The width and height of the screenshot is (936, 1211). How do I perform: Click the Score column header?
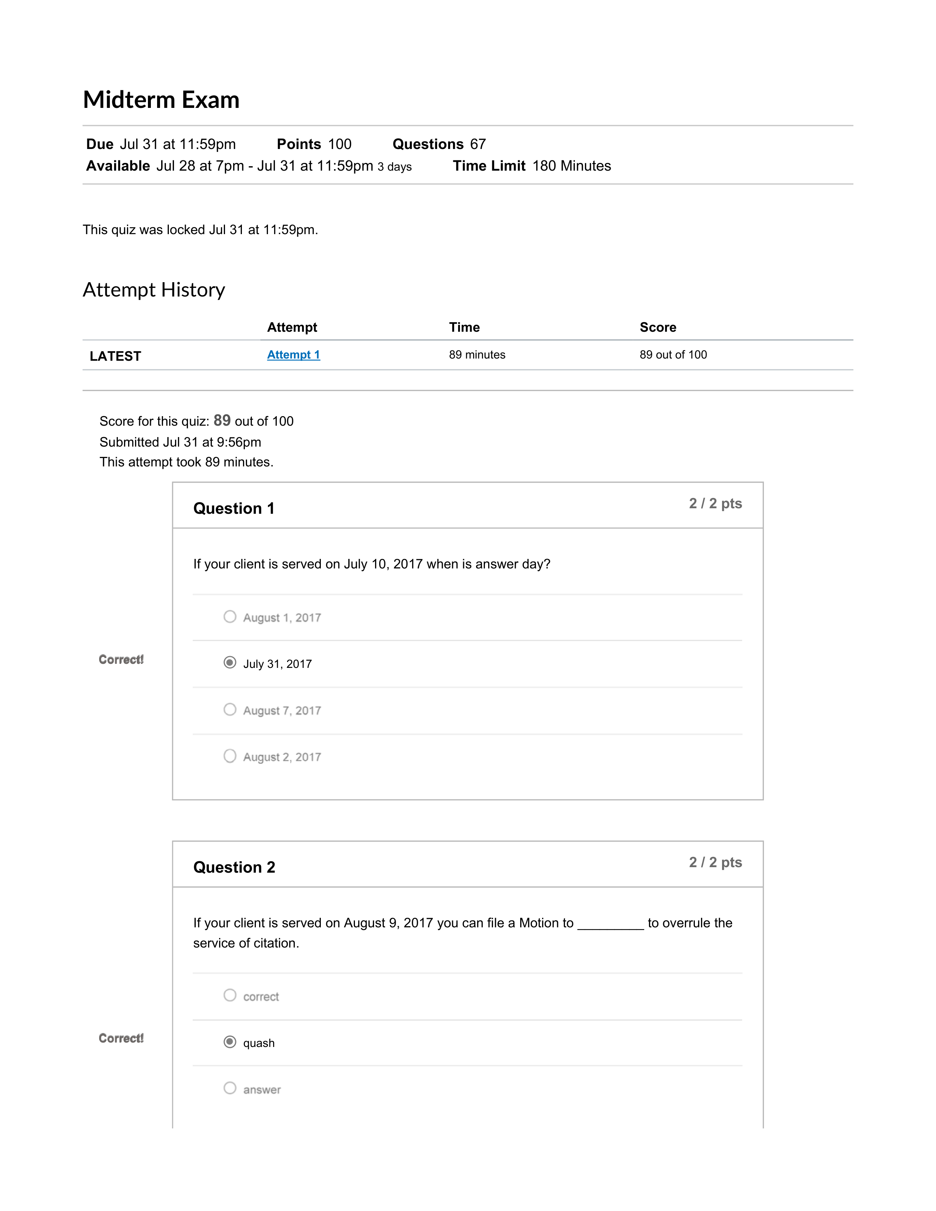(x=658, y=327)
